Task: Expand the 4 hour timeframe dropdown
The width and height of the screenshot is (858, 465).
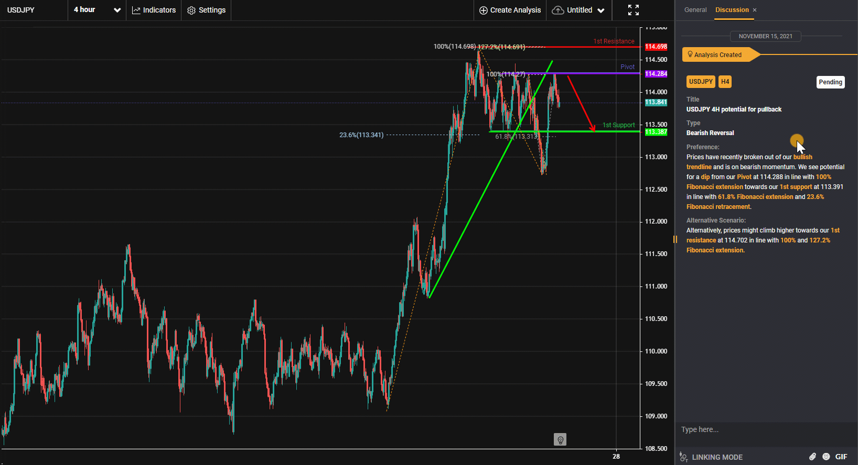Action: (x=97, y=10)
